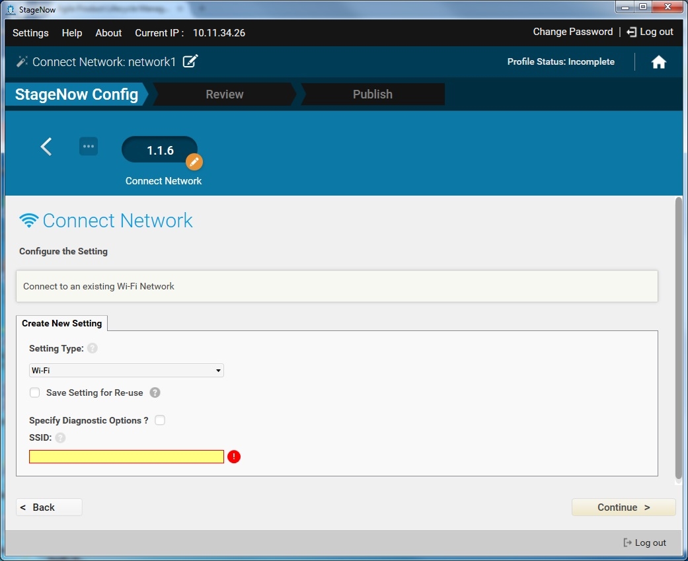Screen dimensions: 688x561
Task: Click the red error icon by SSID field
Action: (x=234, y=457)
